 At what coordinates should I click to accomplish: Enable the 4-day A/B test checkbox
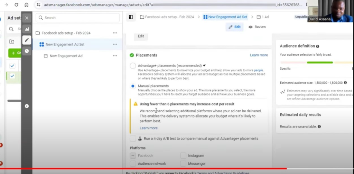click(133, 139)
